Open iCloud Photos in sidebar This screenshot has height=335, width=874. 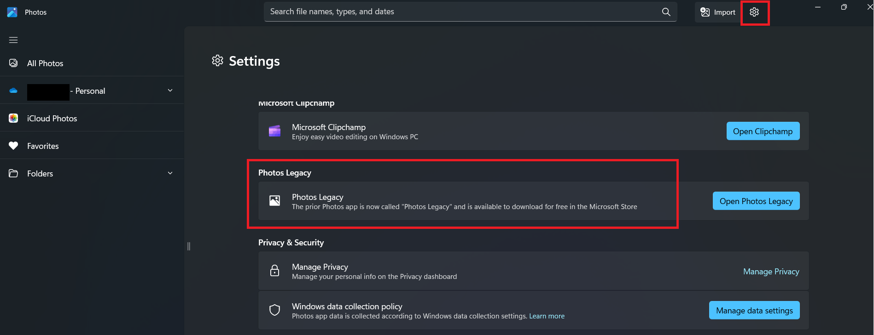point(92,119)
